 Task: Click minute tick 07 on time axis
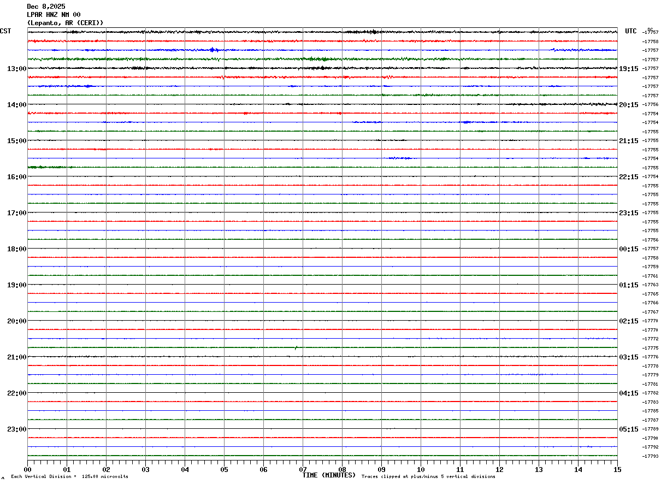303,469
